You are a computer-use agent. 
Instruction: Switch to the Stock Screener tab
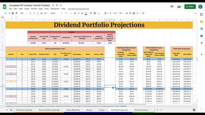(x=141, y=110)
